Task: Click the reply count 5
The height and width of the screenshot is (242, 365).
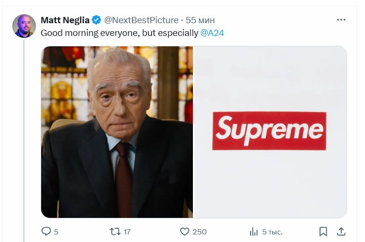Action: [56, 232]
